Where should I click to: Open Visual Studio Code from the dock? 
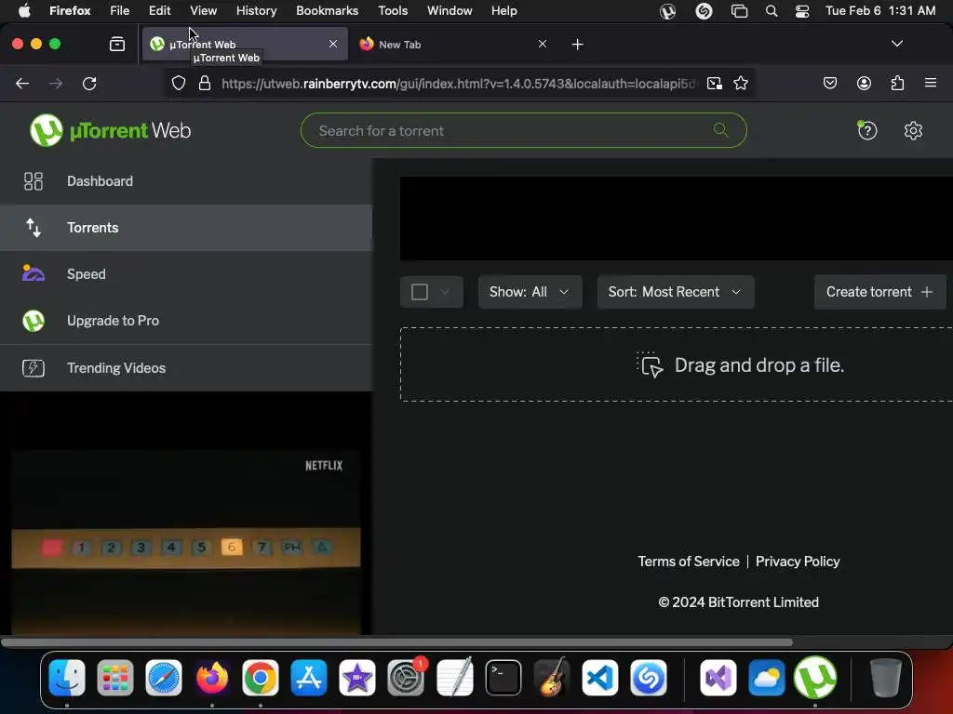(600, 678)
